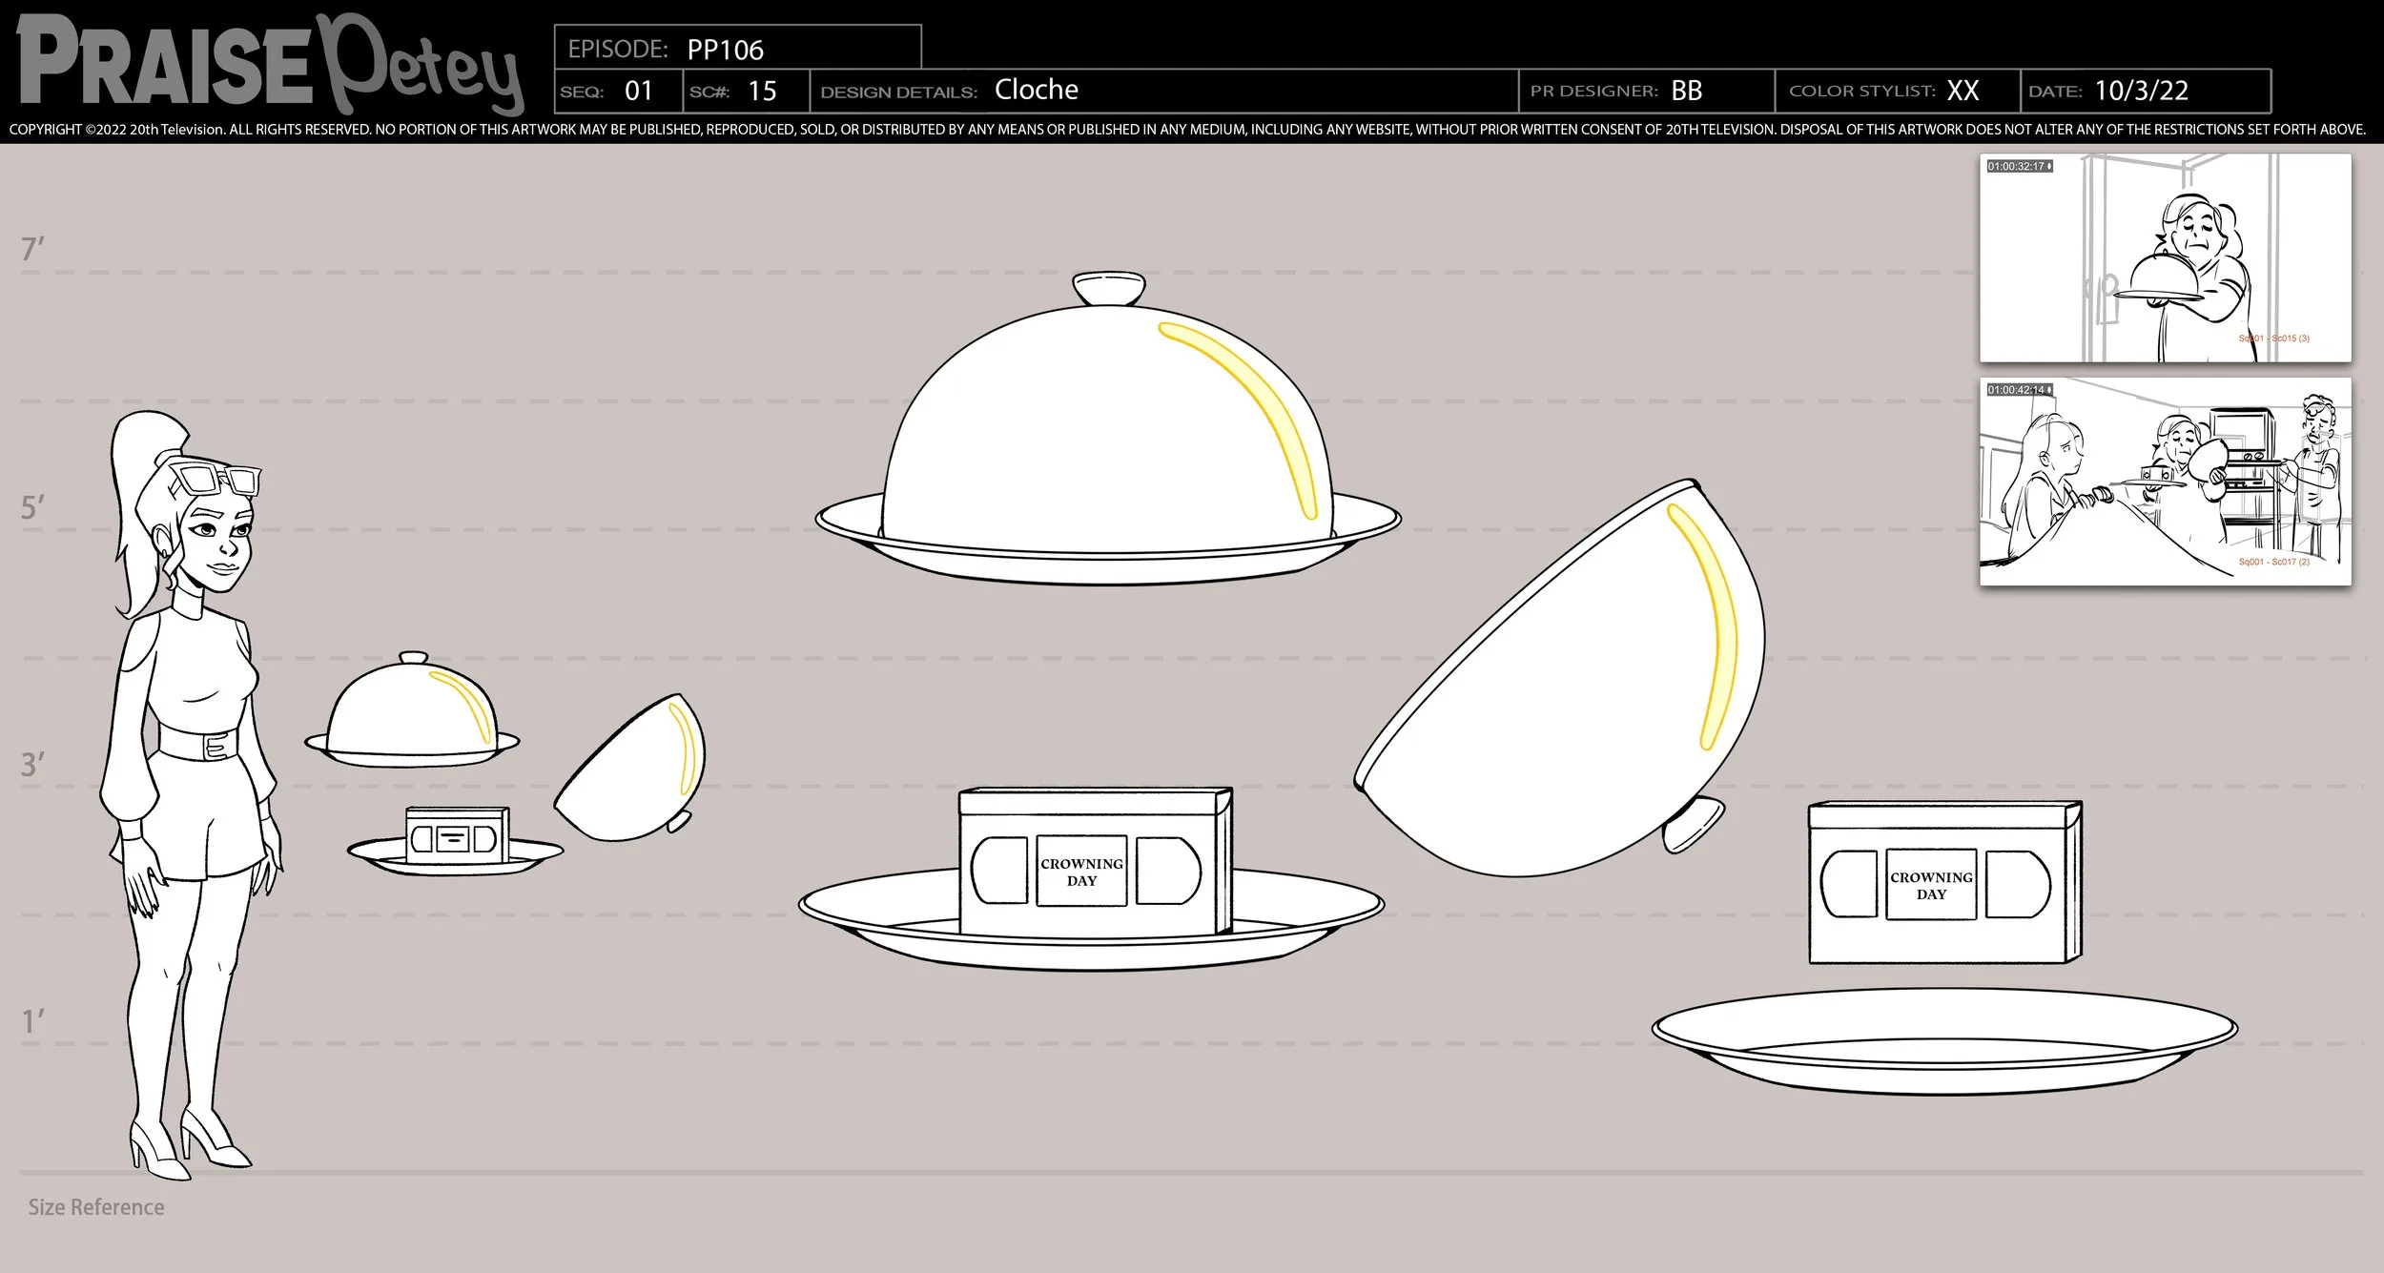Select the small tilted cloche lid

click(630, 768)
